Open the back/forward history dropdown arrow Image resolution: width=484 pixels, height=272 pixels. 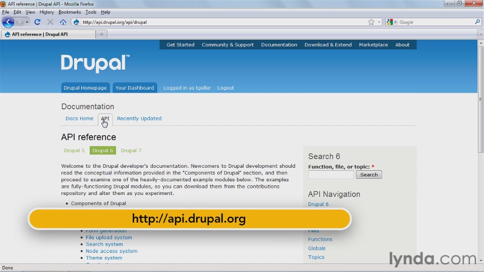(27, 22)
